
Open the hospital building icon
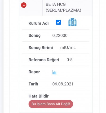[x=72, y=22]
